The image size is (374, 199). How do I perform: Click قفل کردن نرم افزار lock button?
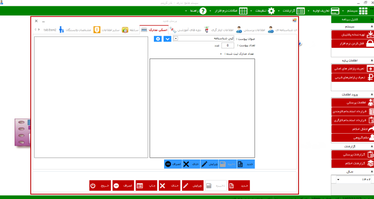[353, 44]
